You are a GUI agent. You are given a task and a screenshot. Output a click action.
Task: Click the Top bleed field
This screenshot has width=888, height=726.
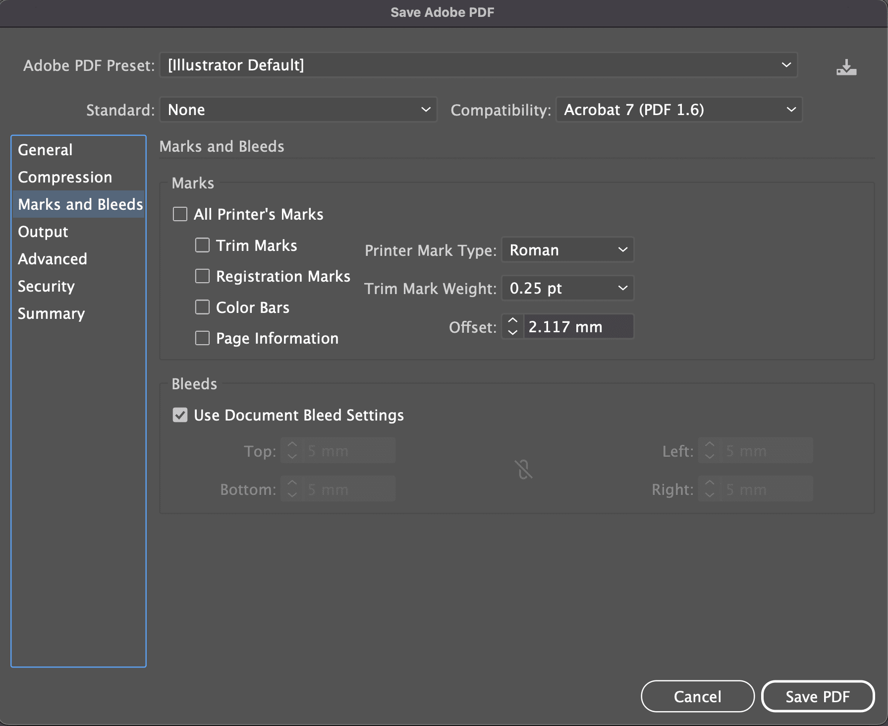[x=349, y=451]
